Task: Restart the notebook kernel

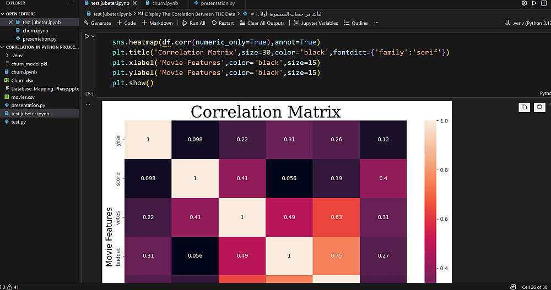Action: point(223,23)
